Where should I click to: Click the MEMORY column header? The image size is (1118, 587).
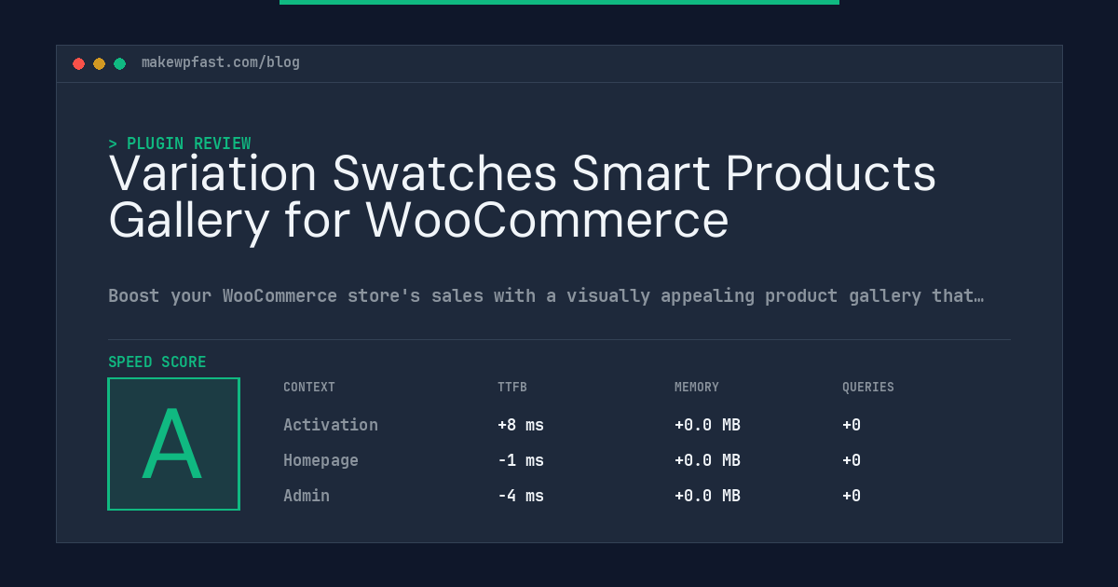[x=697, y=388]
